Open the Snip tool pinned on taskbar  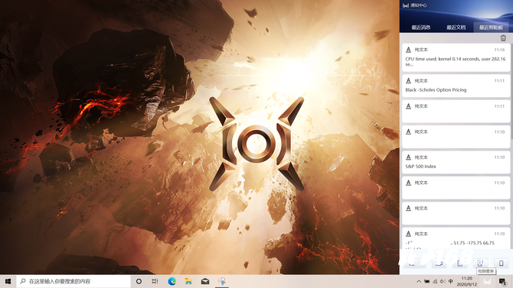pos(222,281)
